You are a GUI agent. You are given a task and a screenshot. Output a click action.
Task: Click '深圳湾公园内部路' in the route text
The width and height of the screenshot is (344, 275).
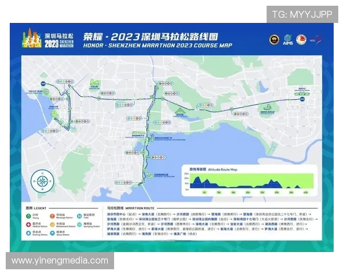click(x=205, y=219)
